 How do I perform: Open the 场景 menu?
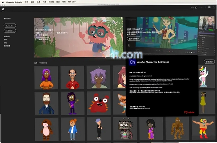click(x=38, y=2)
